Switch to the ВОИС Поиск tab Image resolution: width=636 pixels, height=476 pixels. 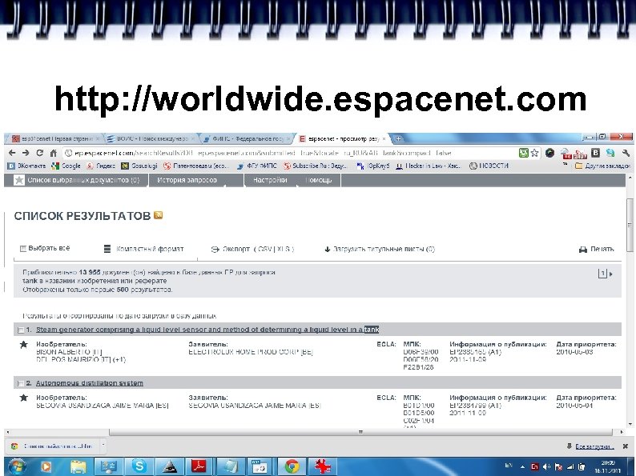[151, 138]
